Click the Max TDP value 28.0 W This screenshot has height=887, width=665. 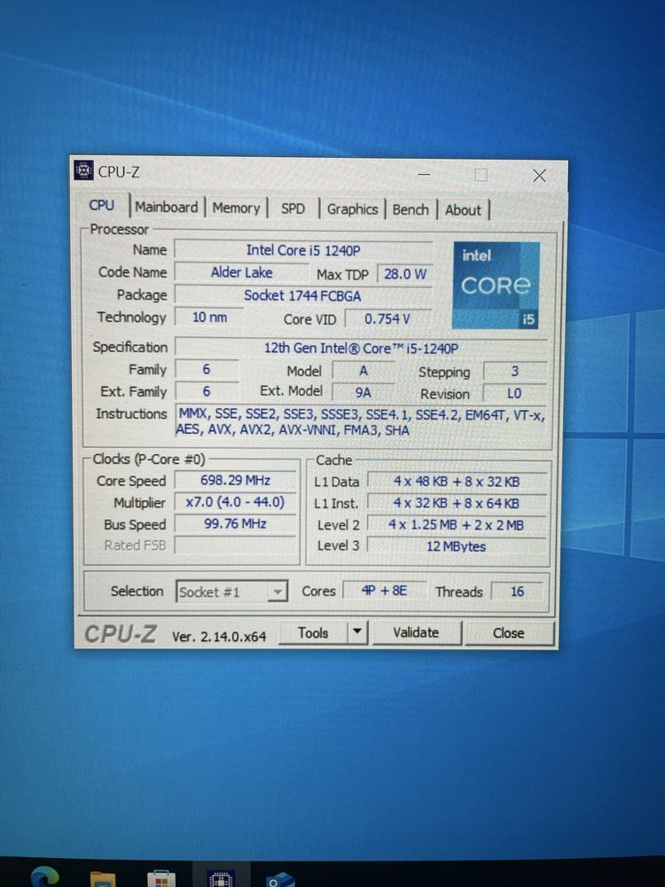(405, 274)
